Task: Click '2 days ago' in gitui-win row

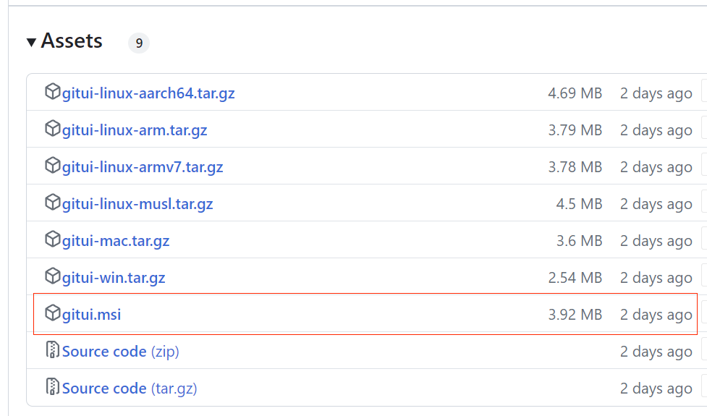Action: pos(656,279)
